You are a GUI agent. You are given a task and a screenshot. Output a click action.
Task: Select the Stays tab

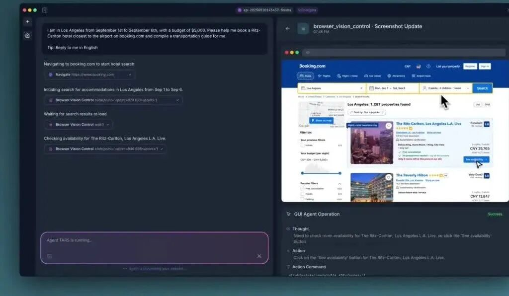click(x=305, y=76)
